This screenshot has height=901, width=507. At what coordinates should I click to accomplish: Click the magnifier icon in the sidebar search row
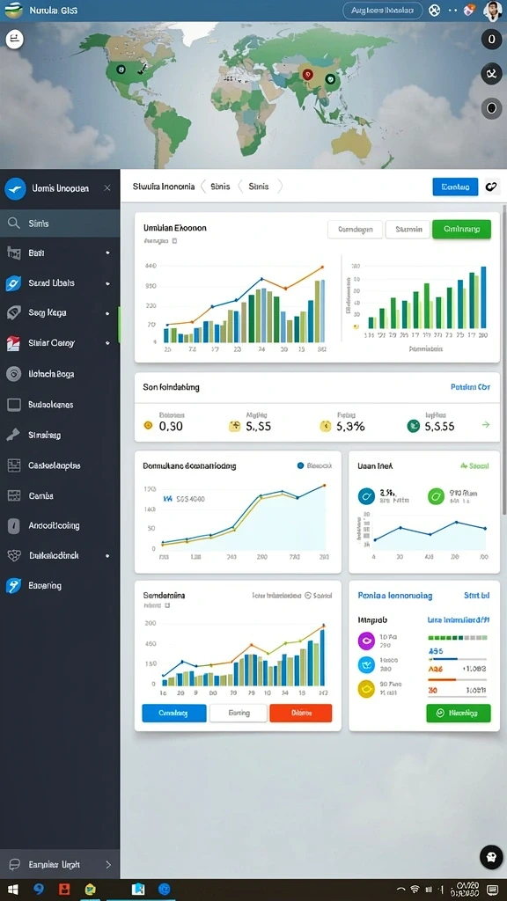[13, 223]
